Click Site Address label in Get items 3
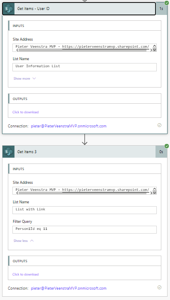 pyautogui.click(x=23, y=183)
